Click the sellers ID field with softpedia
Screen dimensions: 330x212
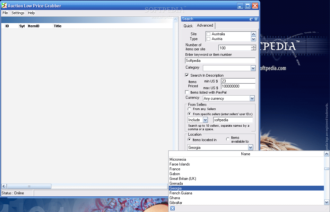233,120
